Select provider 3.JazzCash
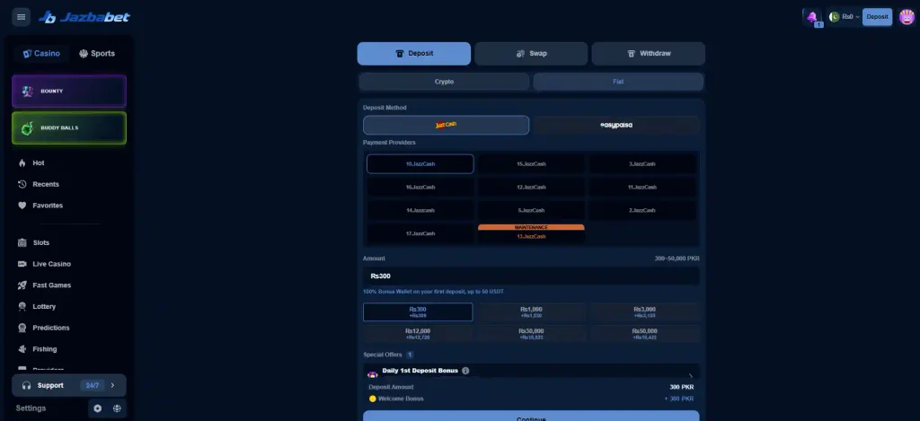This screenshot has height=421, width=920. [x=641, y=164]
